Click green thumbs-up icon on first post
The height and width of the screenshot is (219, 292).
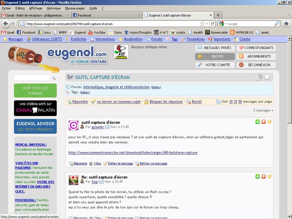click(258, 122)
